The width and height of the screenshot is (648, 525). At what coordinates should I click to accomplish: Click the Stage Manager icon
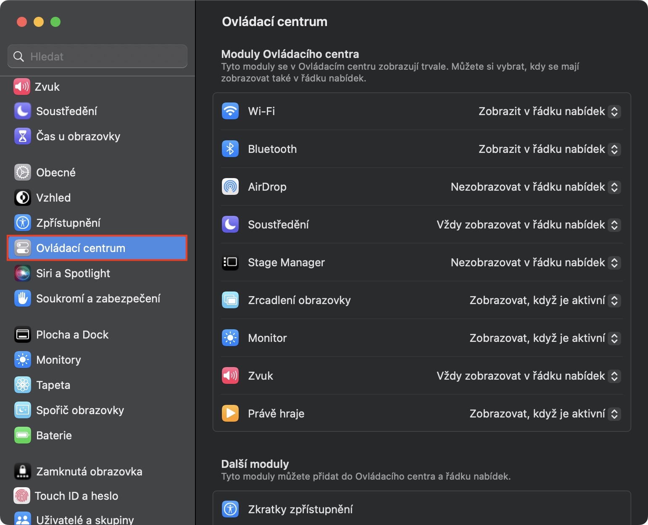230,262
